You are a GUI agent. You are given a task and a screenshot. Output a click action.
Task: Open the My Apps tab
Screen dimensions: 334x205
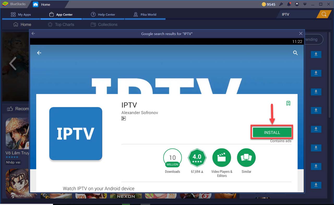click(x=21, y=15)
